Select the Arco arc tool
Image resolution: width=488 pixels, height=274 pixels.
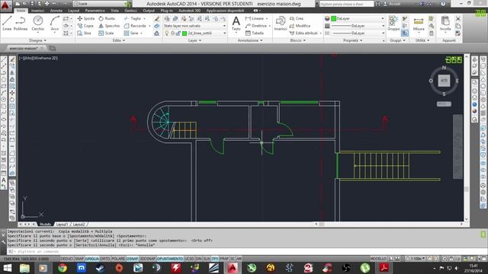(55, 24)
